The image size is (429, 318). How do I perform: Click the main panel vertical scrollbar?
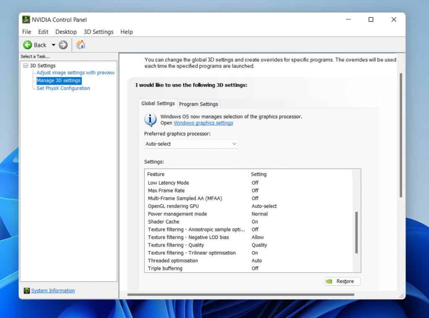pyautogui.click(x=401, y=135)
